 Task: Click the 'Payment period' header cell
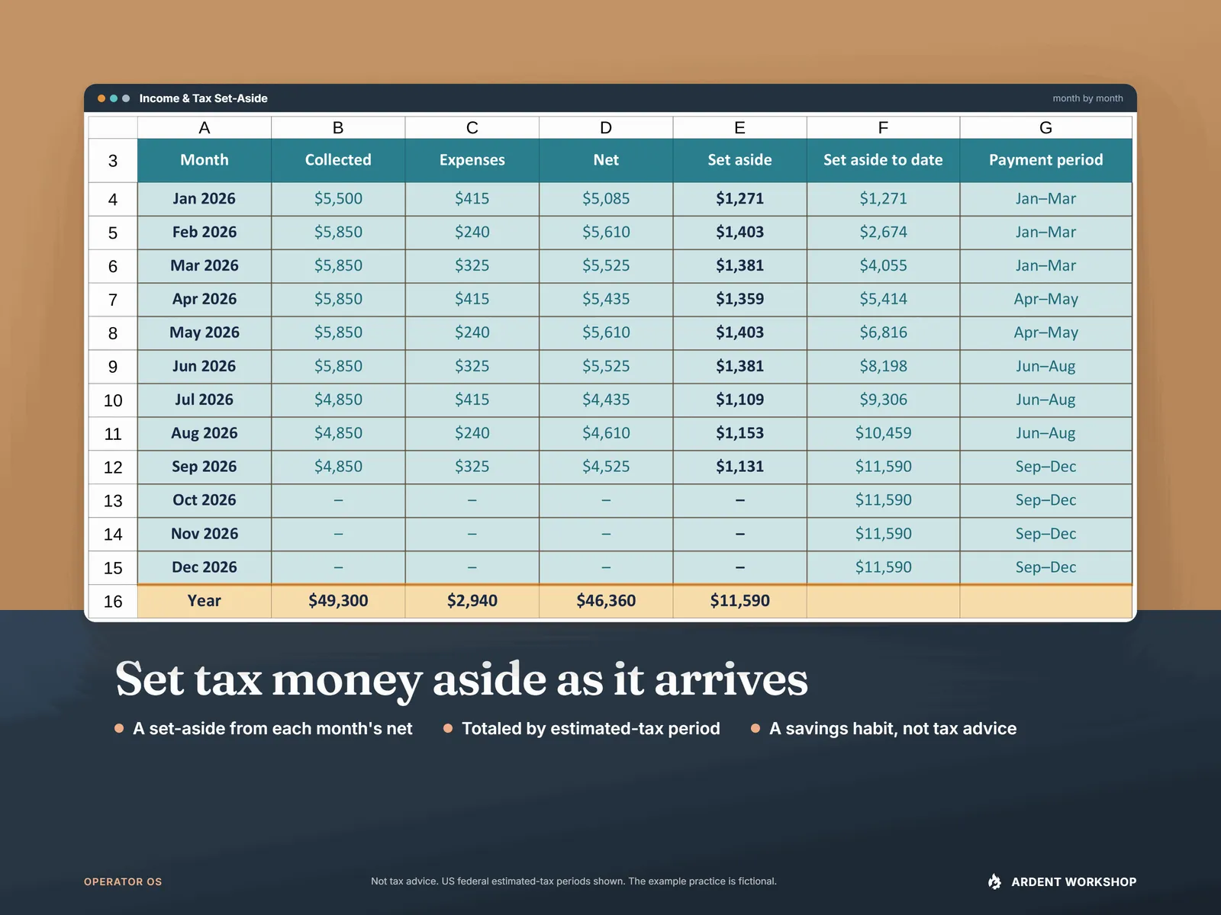pos(1045,160)
